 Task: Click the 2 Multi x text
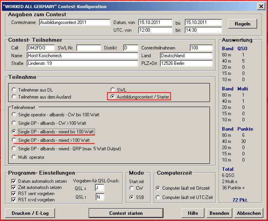[x=230, y=182]
